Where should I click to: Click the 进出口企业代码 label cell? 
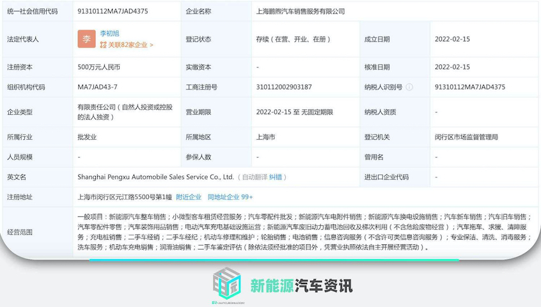[x=395, y=177]
